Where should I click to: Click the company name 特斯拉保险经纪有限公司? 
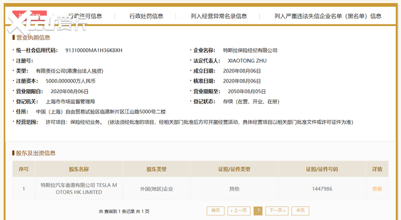pyautogui.click(x=250, y=50)
